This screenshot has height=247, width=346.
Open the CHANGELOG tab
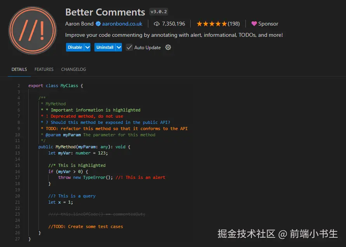(x=73, y=69)
